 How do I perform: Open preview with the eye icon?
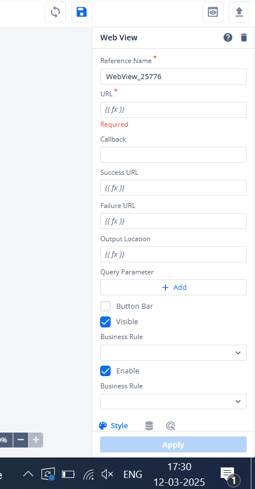click(x=213, y=12)
